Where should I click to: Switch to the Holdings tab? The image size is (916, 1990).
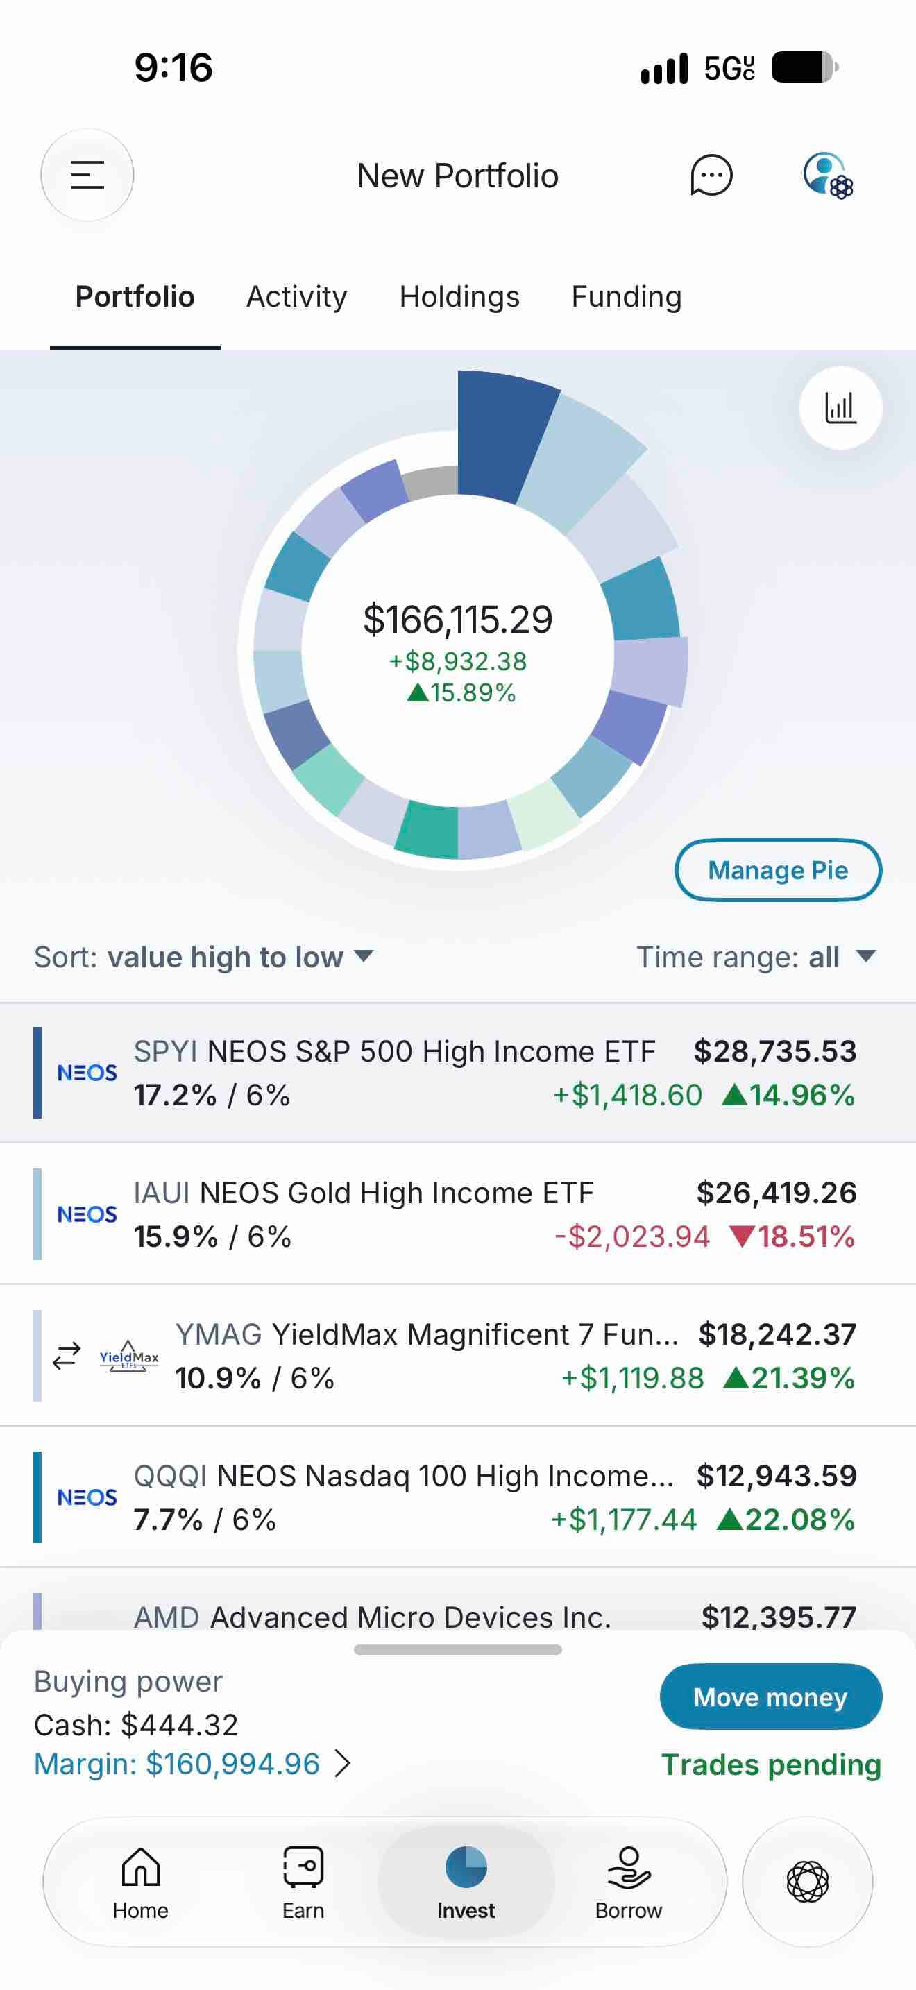pyautogui.click(x=459, y=297)
